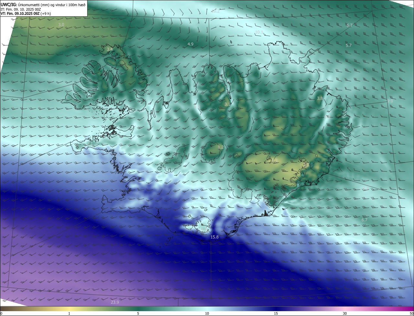
Task: Click the 1 tick on the color scale
Action: [x=69, y=313]
